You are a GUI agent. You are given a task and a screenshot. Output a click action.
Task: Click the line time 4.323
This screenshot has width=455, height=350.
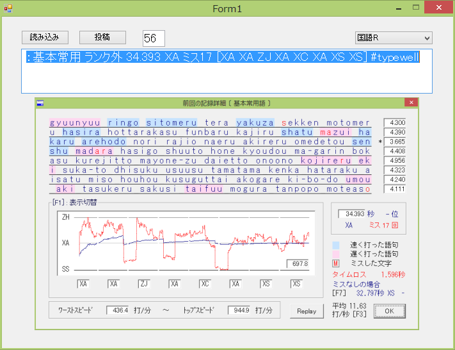[x=395, y=170]
